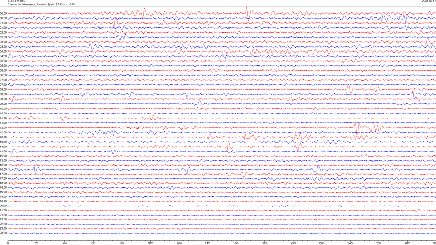Select the 22:30 trace time label
The width and height of the screenshot is (436, 245).
tap(3, 224)
